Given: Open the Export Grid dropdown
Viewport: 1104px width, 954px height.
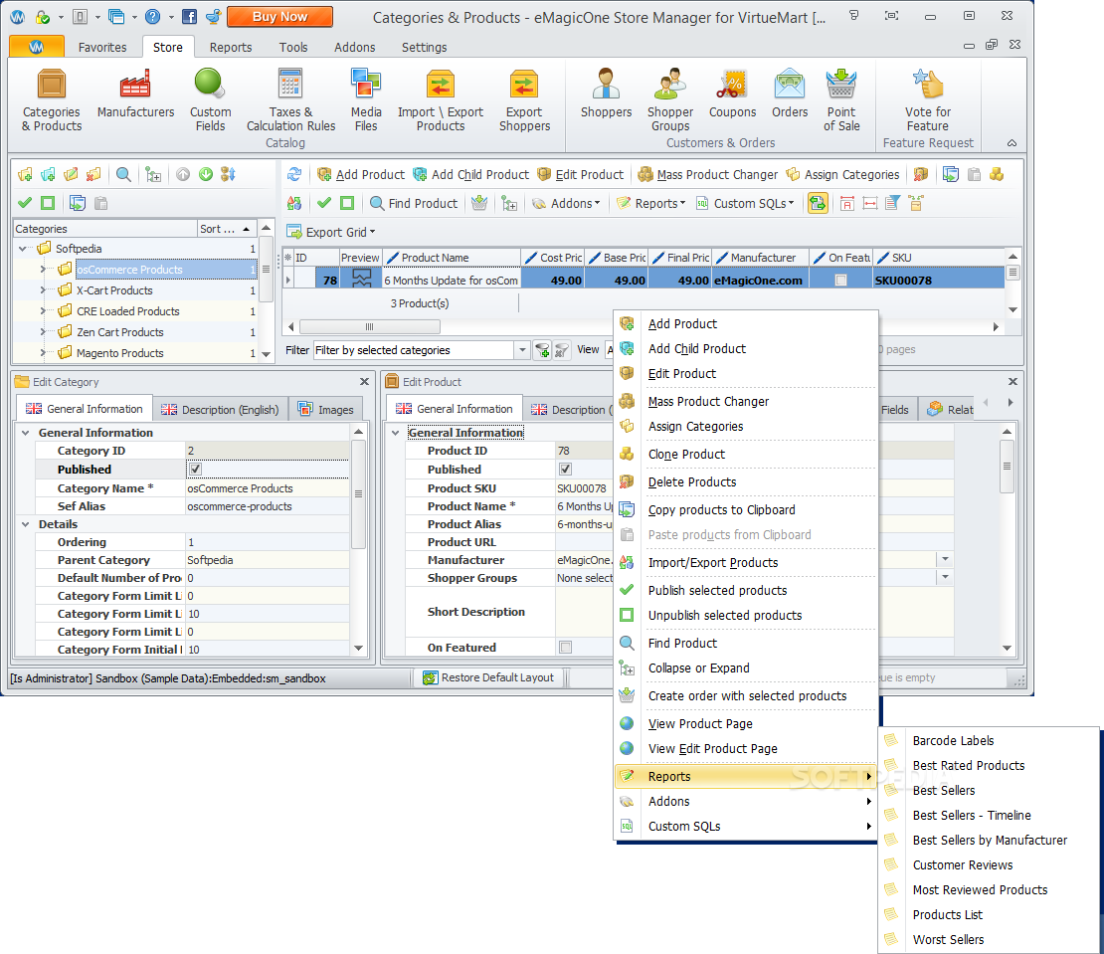Looking at the screenshot, I should 331,232.
